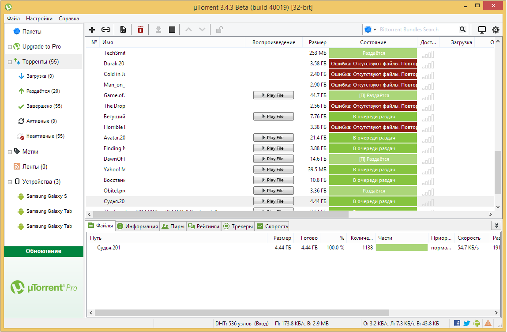Select the Horrible torrent row
The image size is (507, 332).
(290, 127)
